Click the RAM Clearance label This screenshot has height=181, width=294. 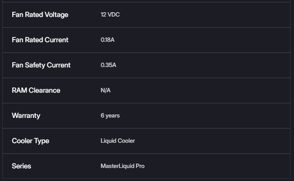coord(36,90)
